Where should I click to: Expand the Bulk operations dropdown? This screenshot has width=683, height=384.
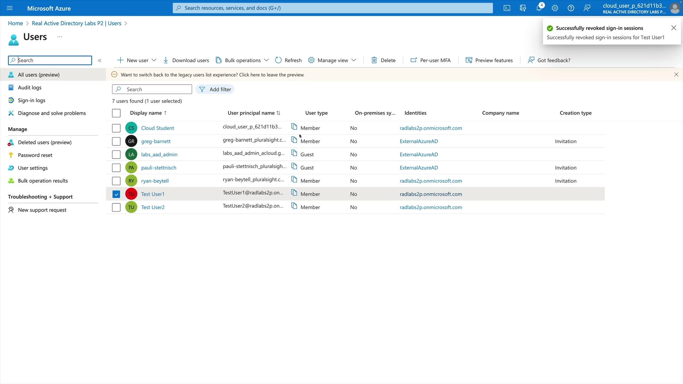266,60
